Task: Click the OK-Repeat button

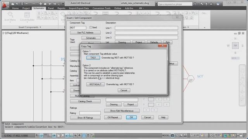Action: (113, 117)
